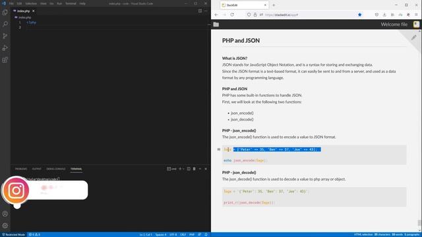Switch to the Debug Console panel tab
The width and height of the screenshot is (422, 237).
pyautogui.click(x=55, y=169)
